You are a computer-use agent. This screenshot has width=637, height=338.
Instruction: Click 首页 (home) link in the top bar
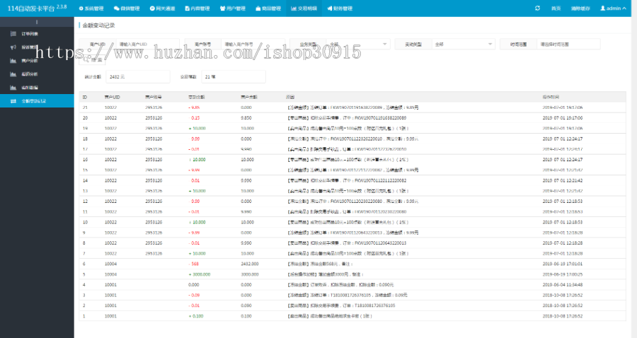click(x=556, y=8)
